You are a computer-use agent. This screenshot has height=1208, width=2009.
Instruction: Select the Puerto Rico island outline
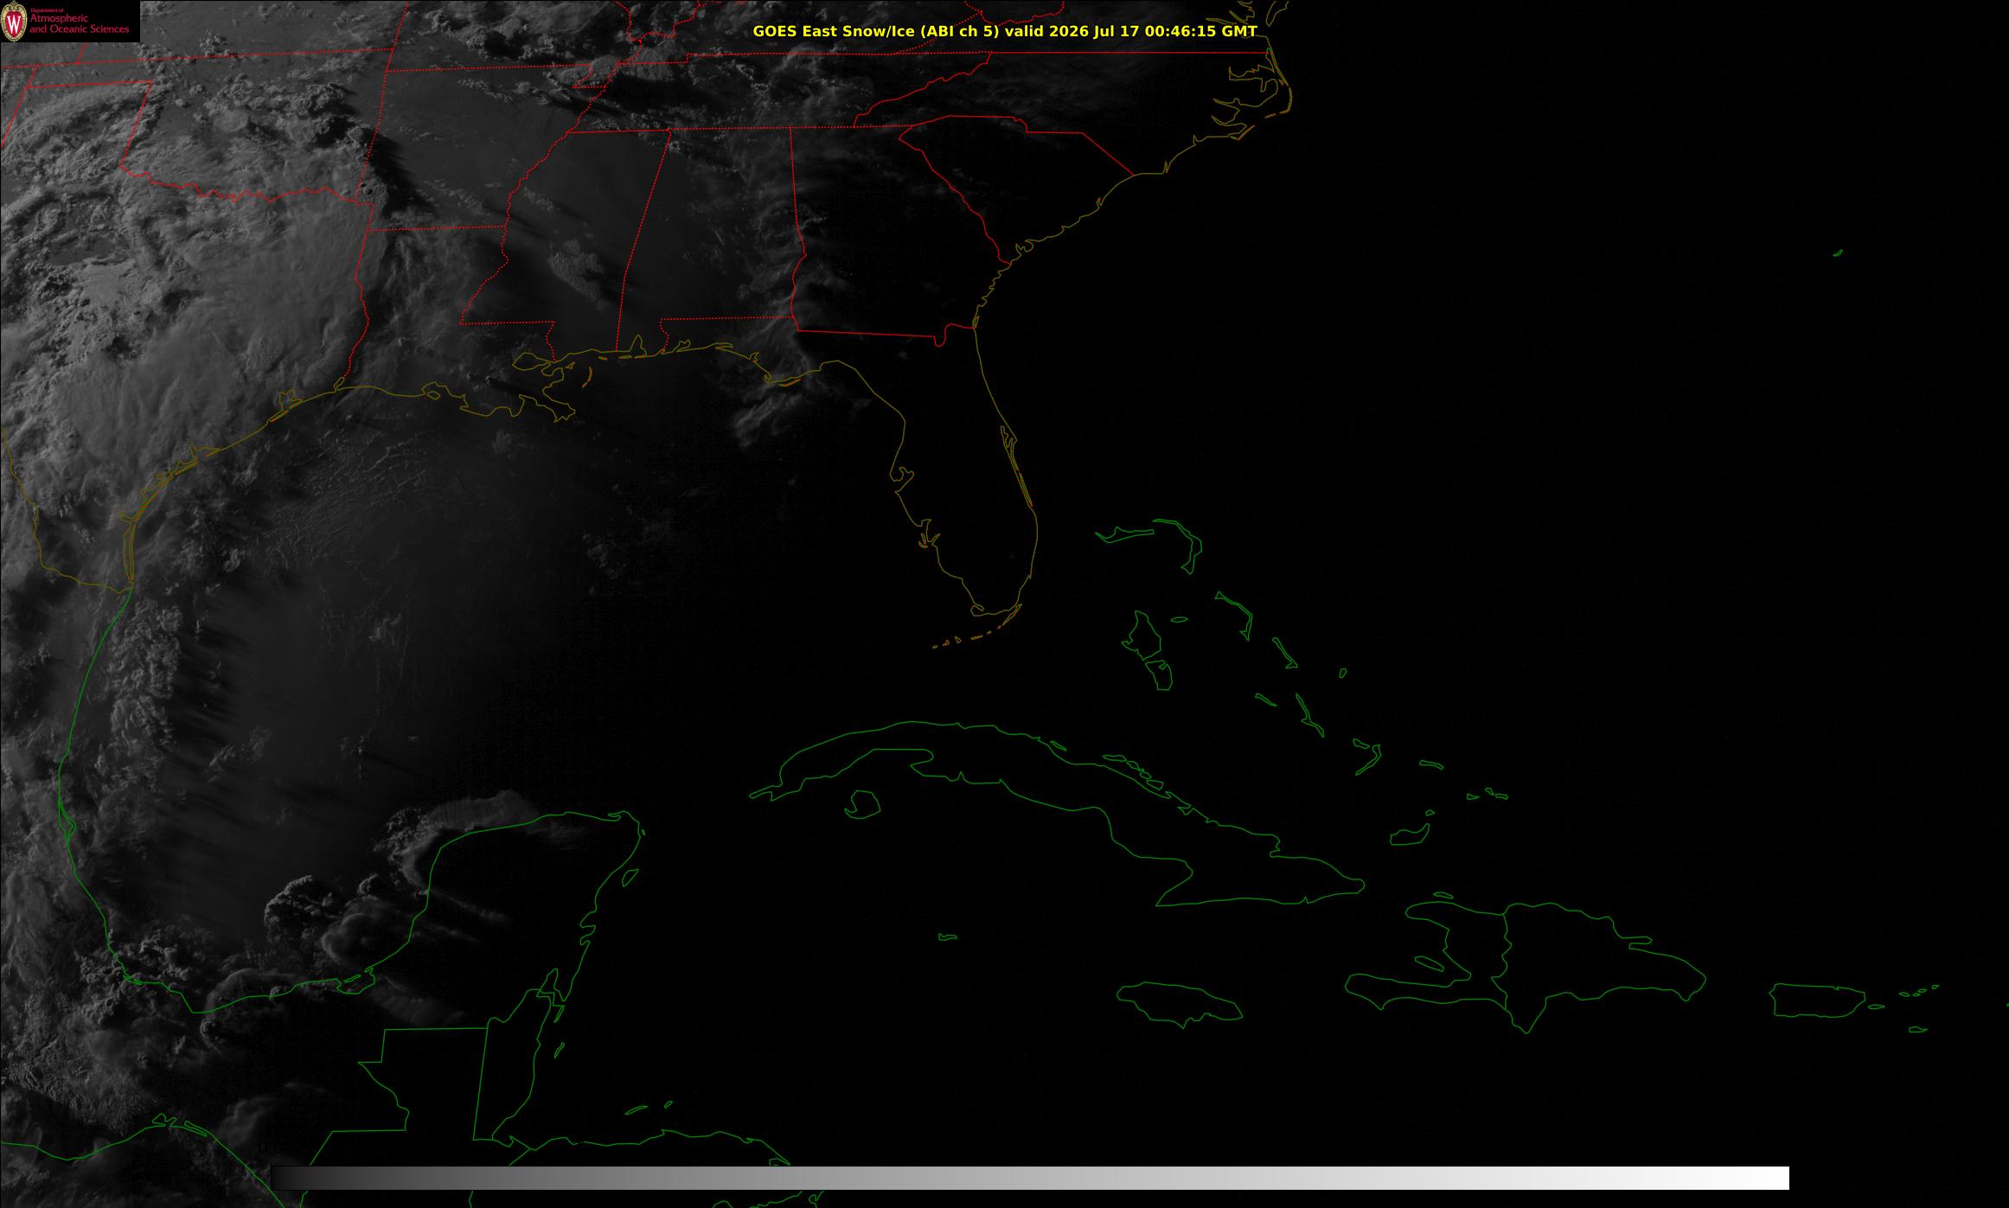1817,1000
